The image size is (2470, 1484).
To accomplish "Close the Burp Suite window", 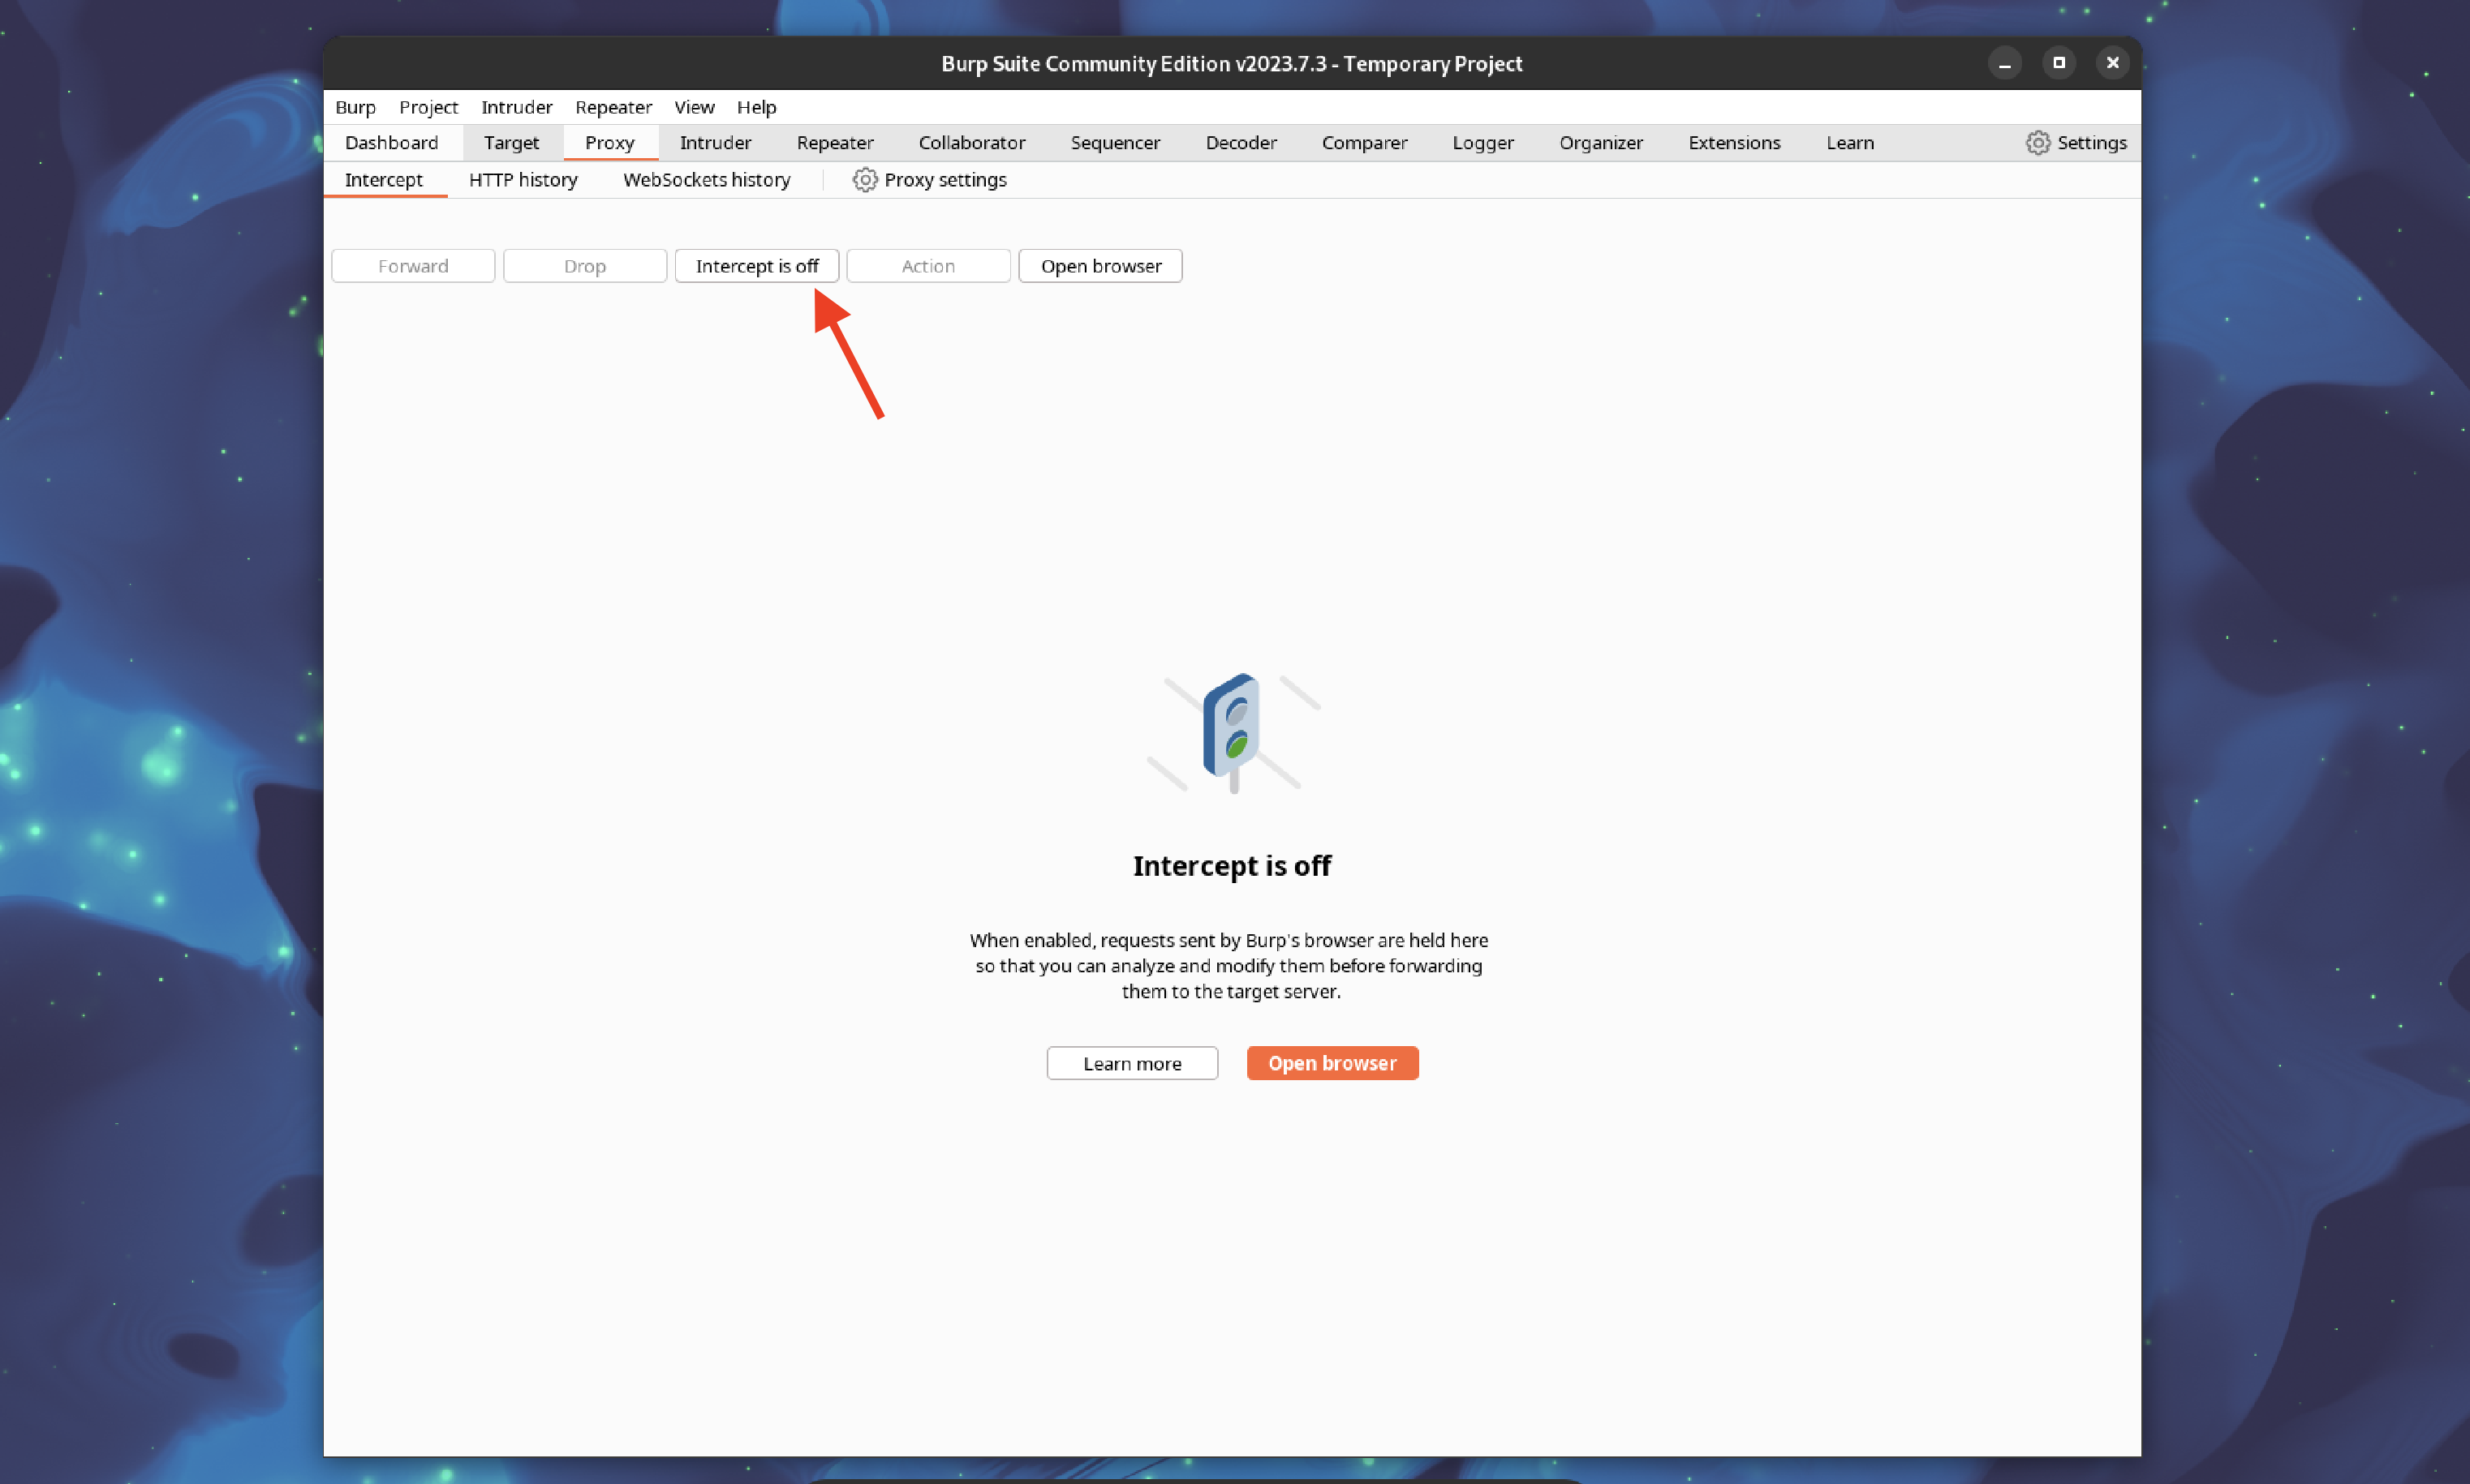I will (x=2113, y=63).
